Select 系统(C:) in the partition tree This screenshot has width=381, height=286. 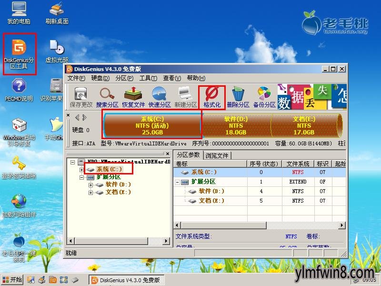pyautogui.click(x=109, y=169)
